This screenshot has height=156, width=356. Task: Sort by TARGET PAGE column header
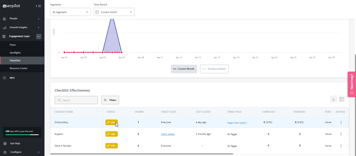click(234, 112)
